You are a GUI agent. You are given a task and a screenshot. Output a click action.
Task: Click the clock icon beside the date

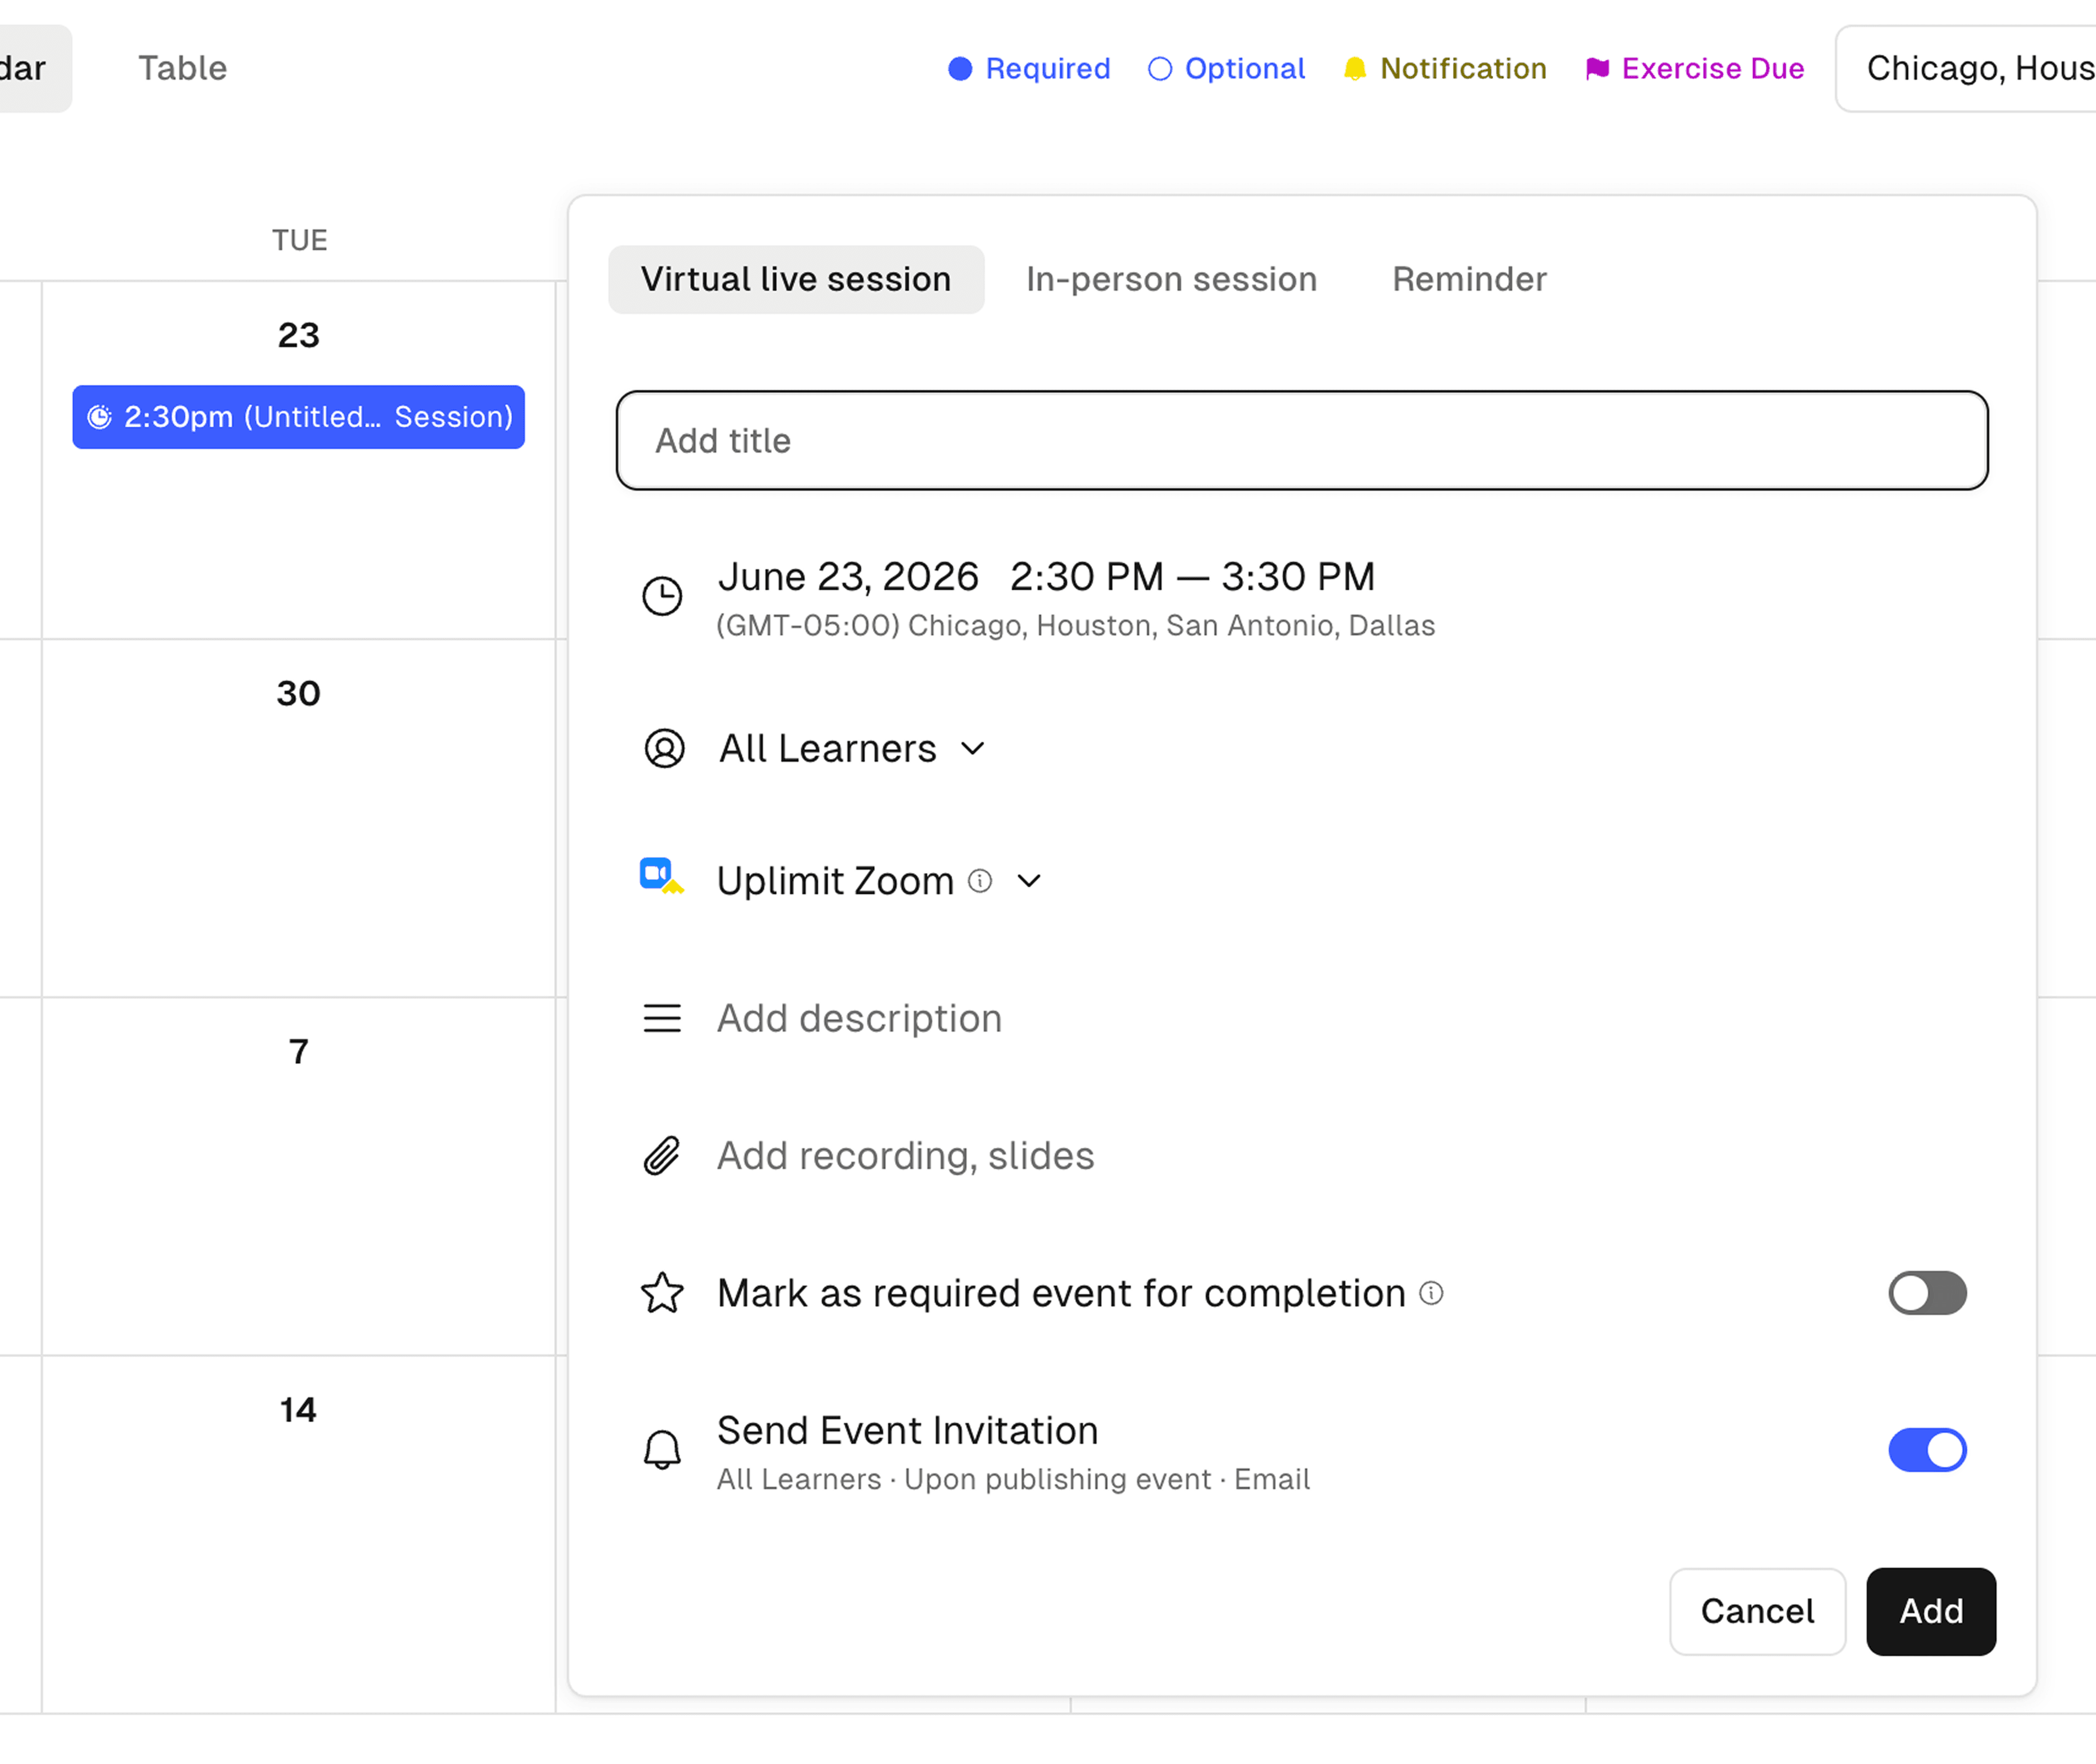[662, 596]
